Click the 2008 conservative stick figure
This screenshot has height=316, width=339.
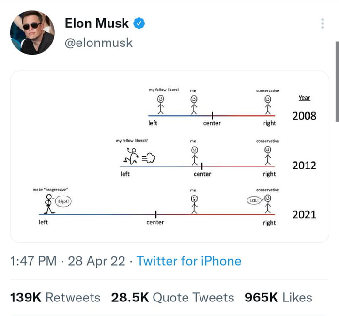click(267, 104)
